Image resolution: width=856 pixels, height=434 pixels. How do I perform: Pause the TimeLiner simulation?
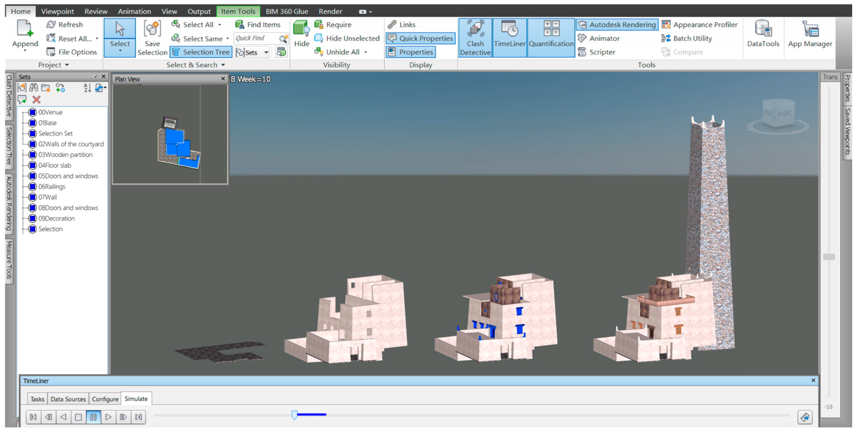(93, 417)
